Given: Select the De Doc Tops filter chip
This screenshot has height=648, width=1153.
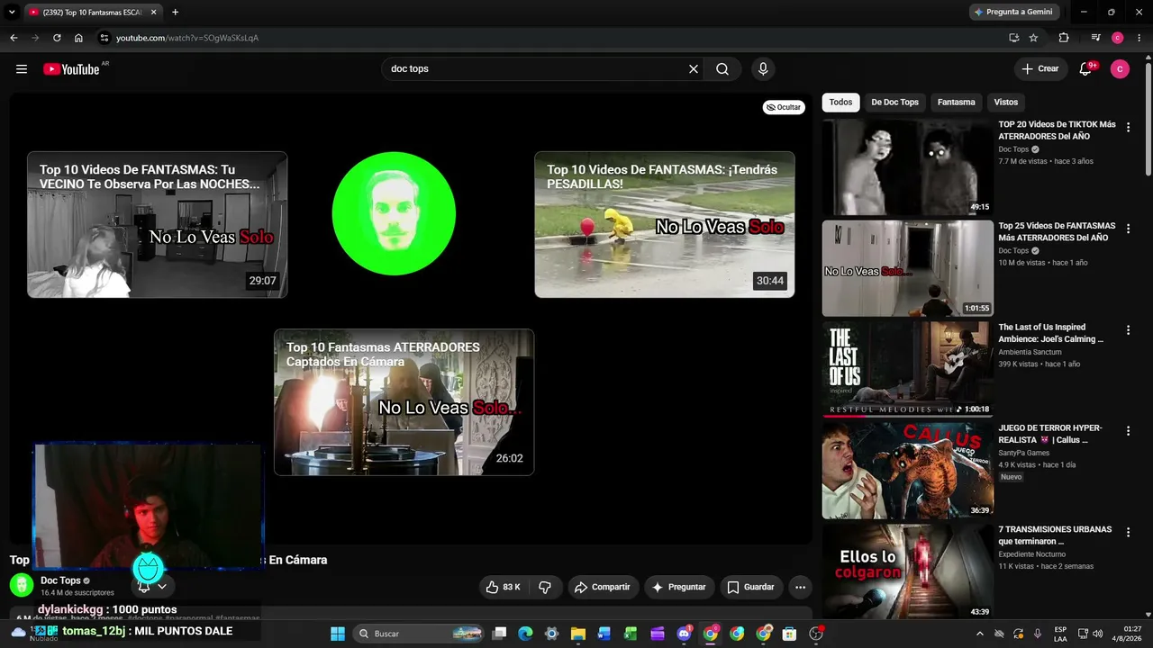Looking at the screenshot, I should (894, 103).
